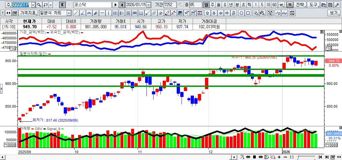Image resolution: width=342 pixels, height=160 pixels.
Task: Select the trend line drawing tool
Action: point(76,13)
